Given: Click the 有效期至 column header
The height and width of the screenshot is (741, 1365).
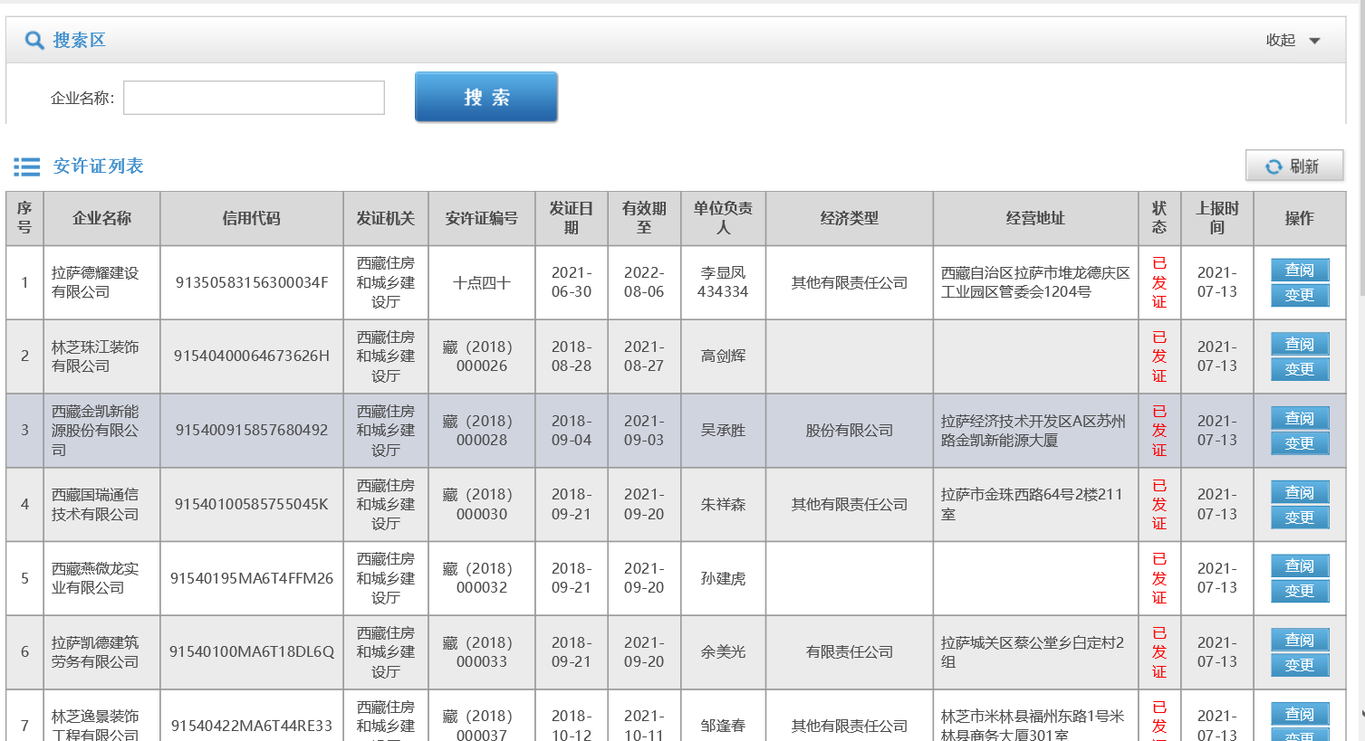Looking at the screenshot, I should point(643,218).
